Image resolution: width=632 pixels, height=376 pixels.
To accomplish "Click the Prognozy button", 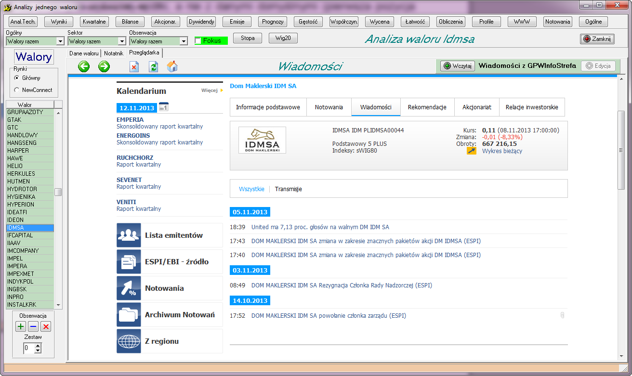I will (x=273, y=22).
